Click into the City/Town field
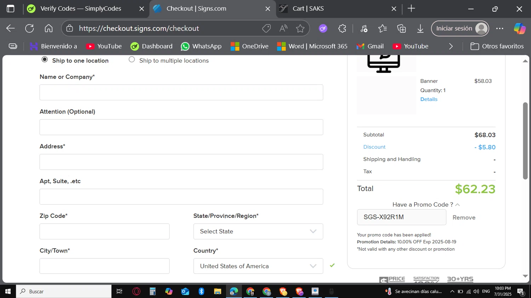The width and height of the screenshot is (531, 298). coord(104,266)
